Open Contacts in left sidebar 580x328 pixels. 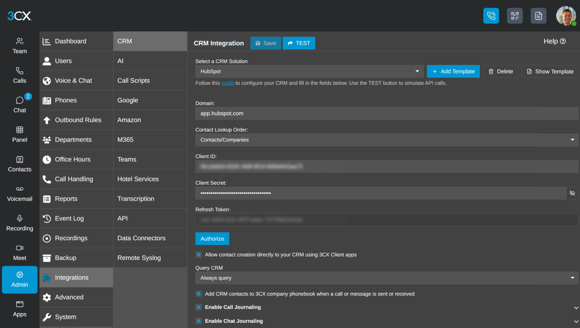point(20,164)
